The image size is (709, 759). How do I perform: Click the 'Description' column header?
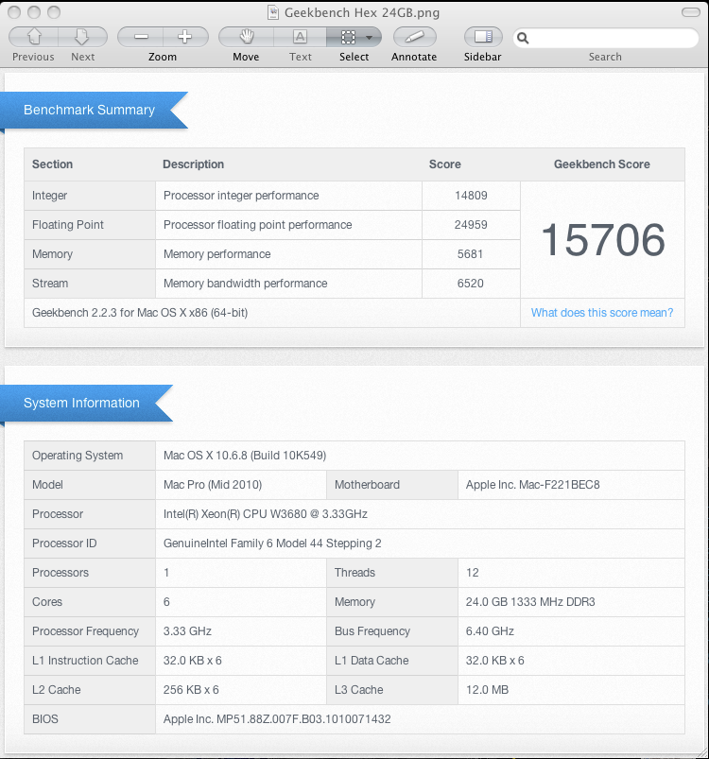194,164
